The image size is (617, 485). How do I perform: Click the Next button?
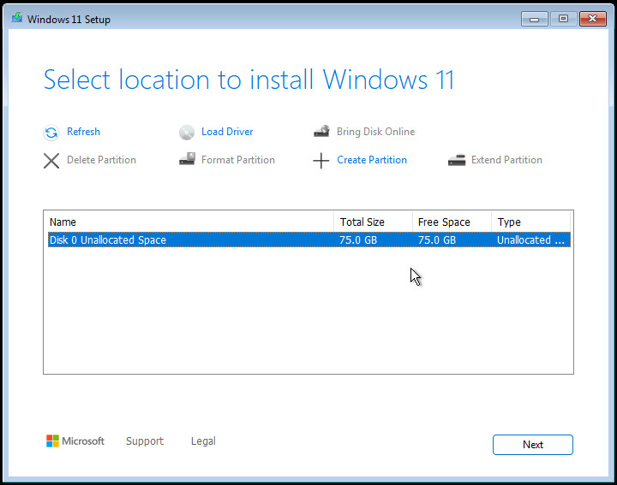533,445
